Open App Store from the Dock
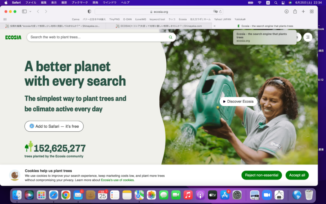 click(225, 195)
